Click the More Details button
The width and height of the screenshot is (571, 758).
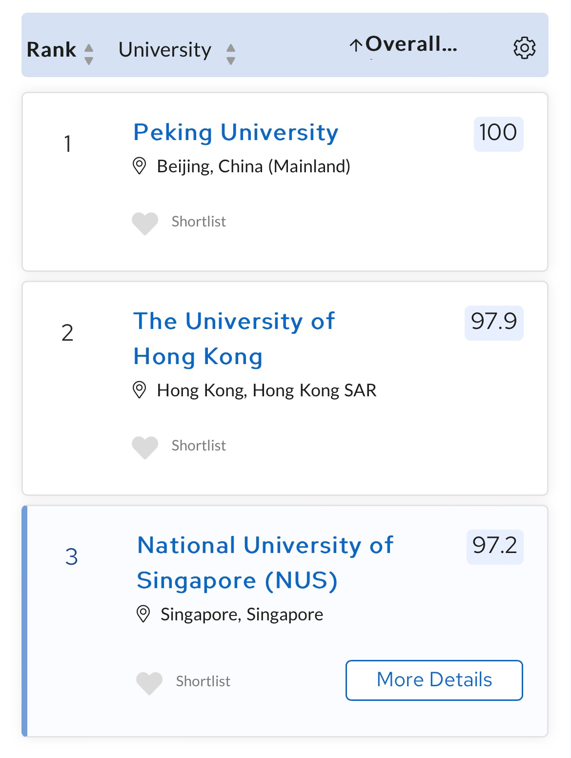[434, 680]
